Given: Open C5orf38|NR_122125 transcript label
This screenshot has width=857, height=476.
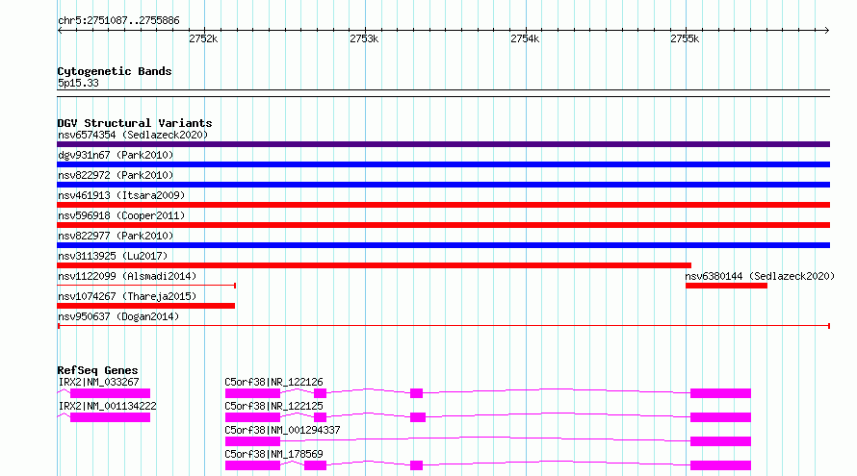Looking at the screenshot, I should [273, 406].
